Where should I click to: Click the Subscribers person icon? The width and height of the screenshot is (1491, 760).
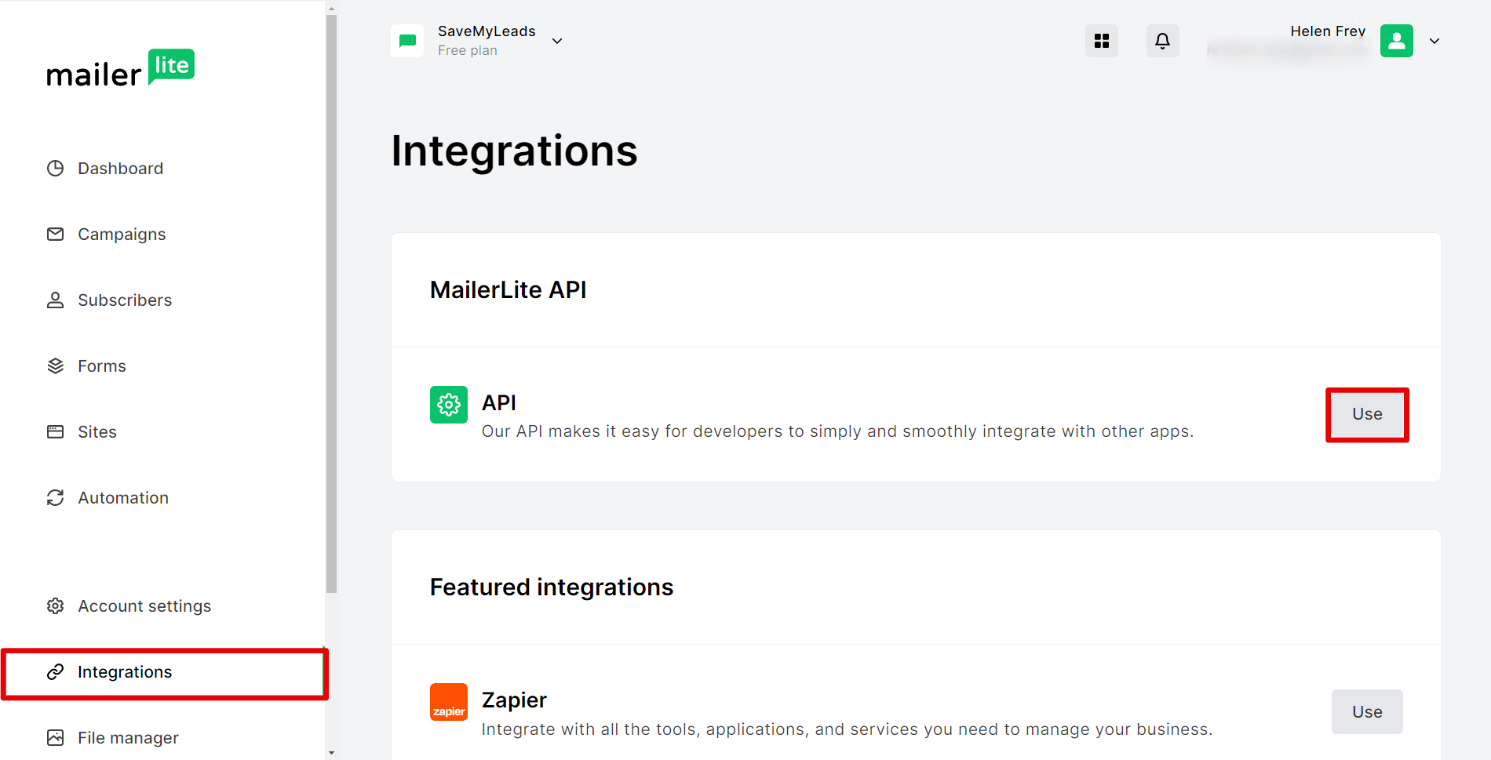point(55,300)
